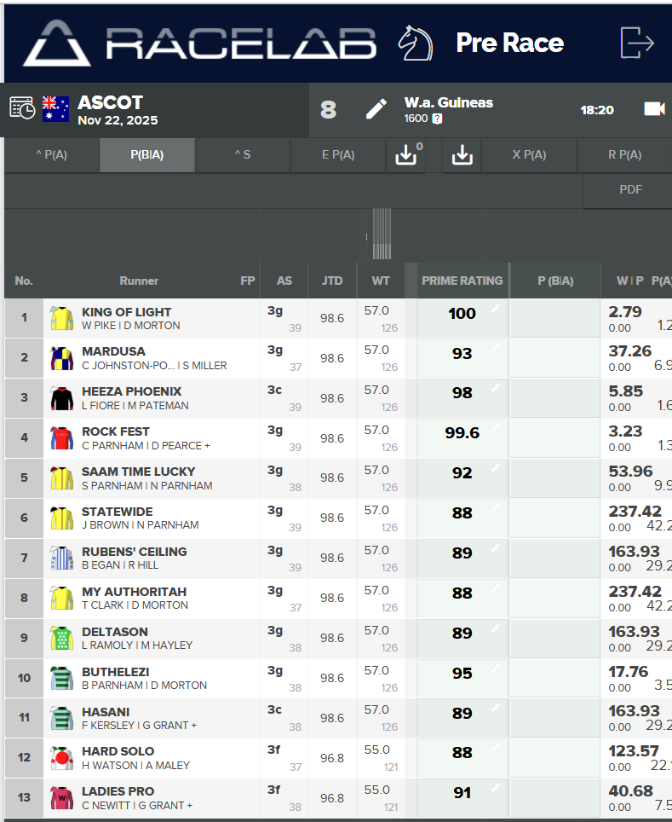Click the chess knight horse icon
Image resolution: width=672 pixels, height=822 pixels.
(415, 43)
